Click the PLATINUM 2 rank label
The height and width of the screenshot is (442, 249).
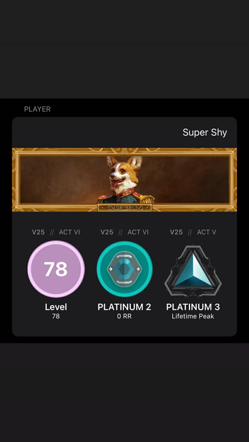pyautogui.click(x=124, y=307)
